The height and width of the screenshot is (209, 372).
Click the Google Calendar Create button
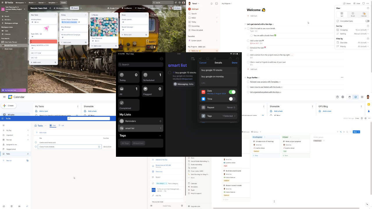point(9,106)
